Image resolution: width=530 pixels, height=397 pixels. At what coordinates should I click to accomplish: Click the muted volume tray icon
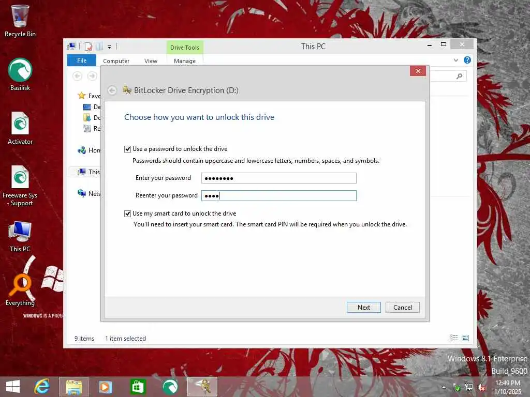[x=481, y=388]
